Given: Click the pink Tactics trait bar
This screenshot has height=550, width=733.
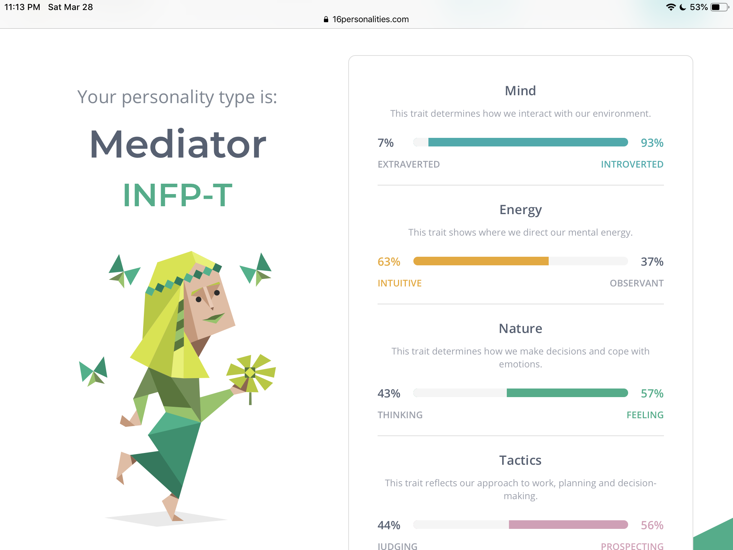Looking at the screenshot, I should (521, 525).
